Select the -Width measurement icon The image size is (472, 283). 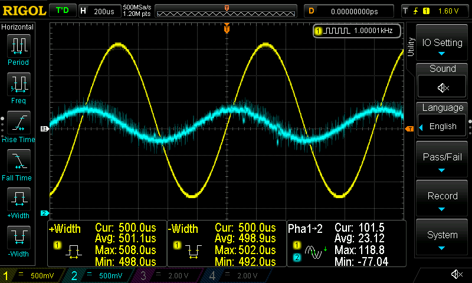pyautogui.click(x=18, y=239)
